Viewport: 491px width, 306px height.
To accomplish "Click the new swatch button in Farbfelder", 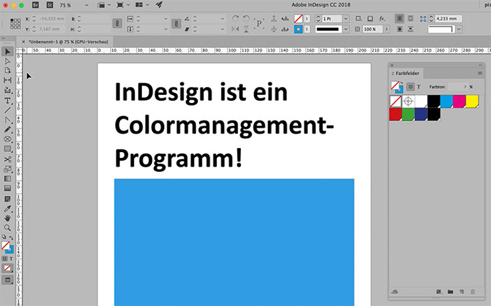I will point(462,291).
